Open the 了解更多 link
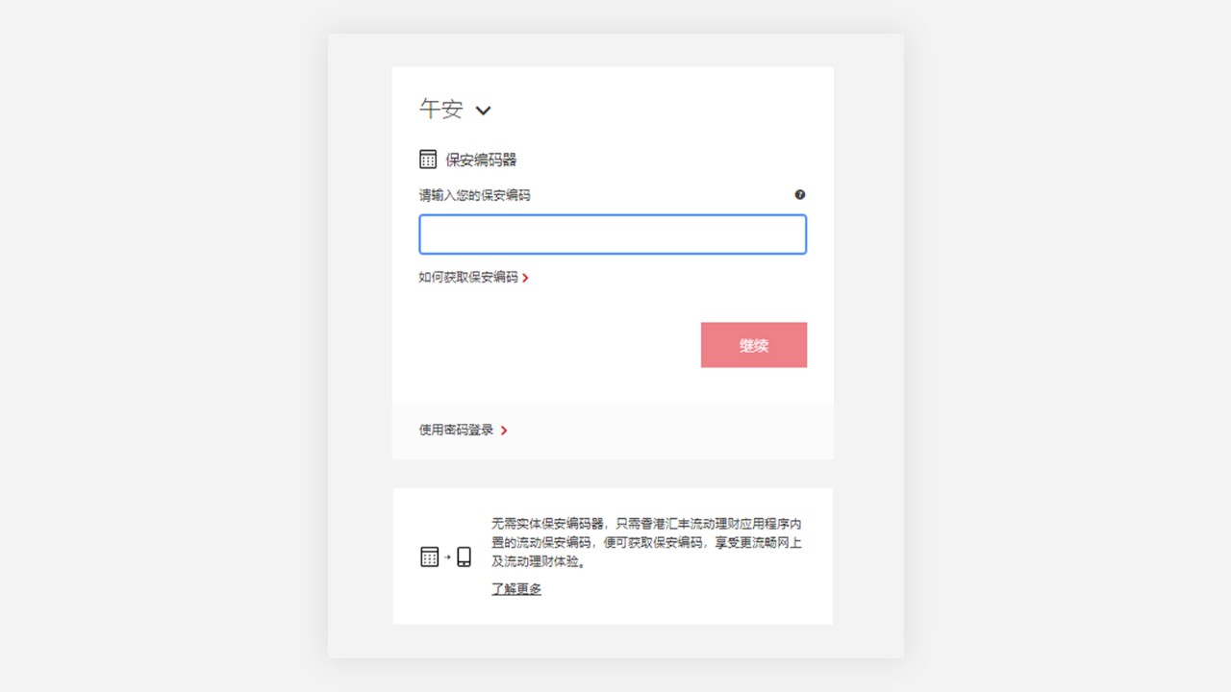 click(x=516, y=589)
